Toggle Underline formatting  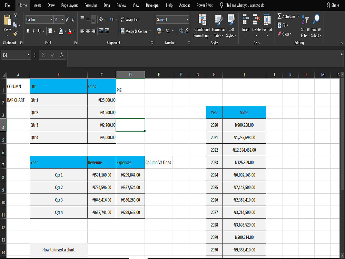click(39, 31)
